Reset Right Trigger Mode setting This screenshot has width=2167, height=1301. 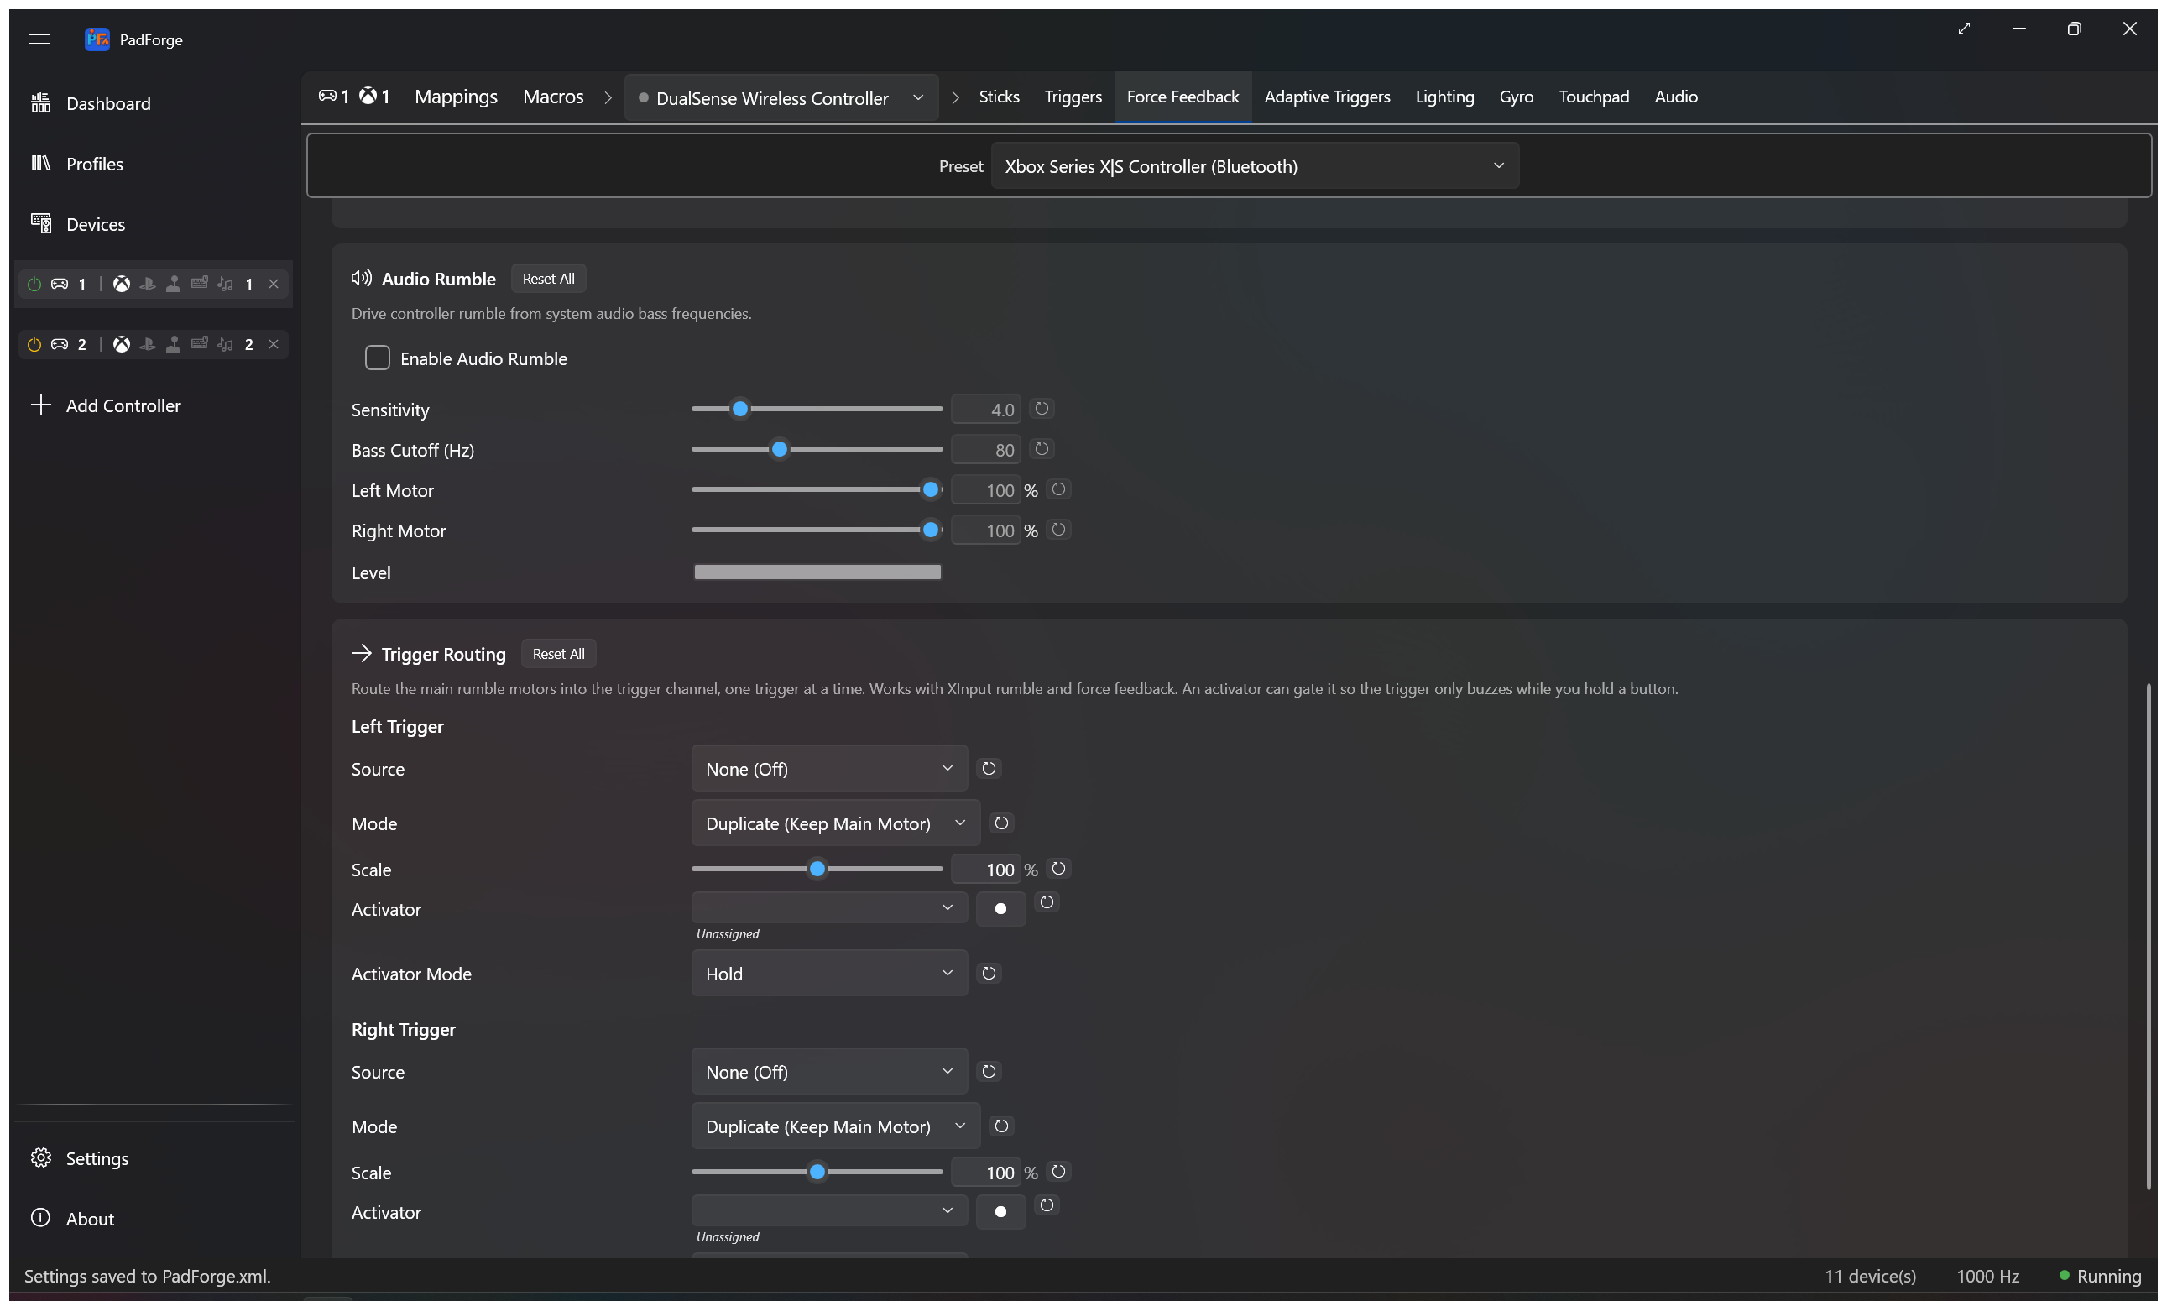(1001, 1126)
